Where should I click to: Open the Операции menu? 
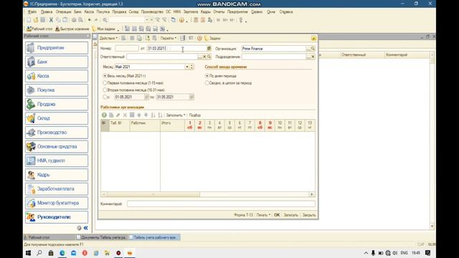64,12
